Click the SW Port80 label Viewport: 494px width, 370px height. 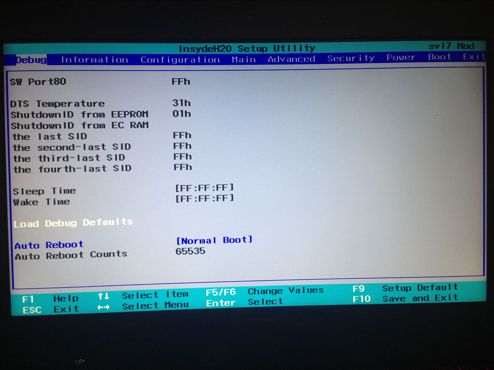[x=38, y=82]
